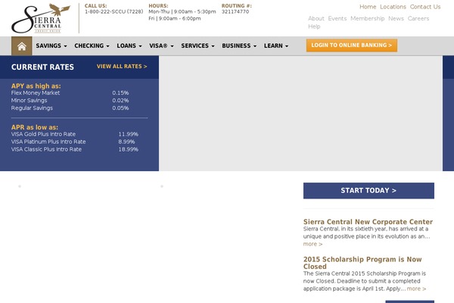
Task: Click the large gray banner area
Action: pyautogui.click(x=300, y=114)
